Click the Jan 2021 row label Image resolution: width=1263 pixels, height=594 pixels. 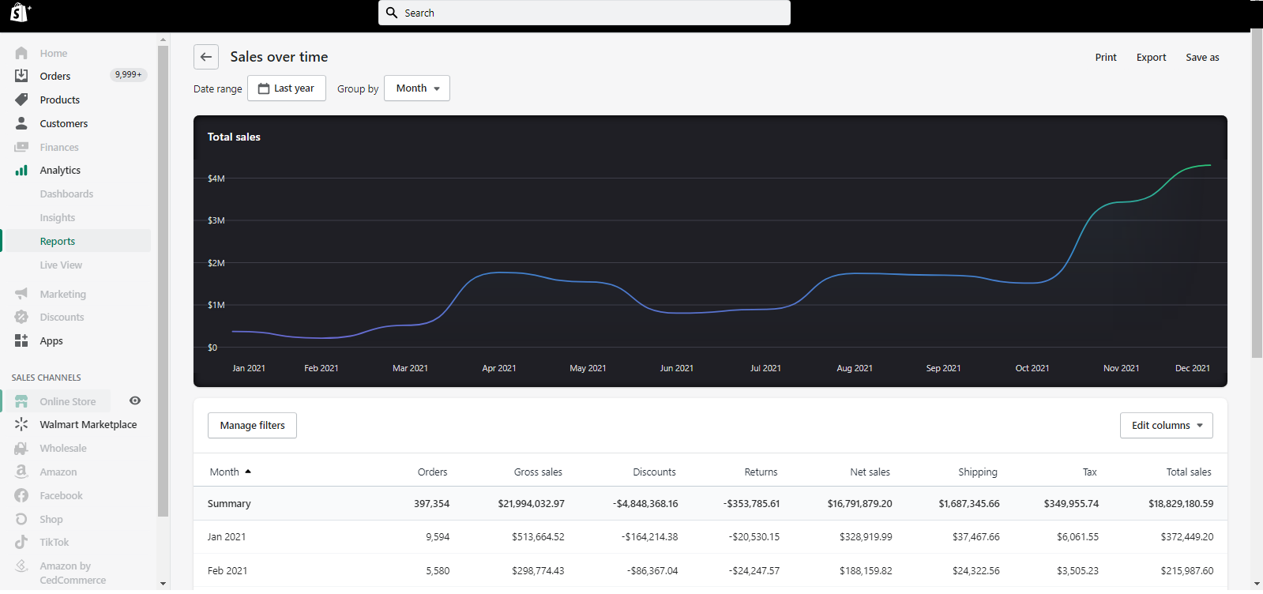click(227, 536)
